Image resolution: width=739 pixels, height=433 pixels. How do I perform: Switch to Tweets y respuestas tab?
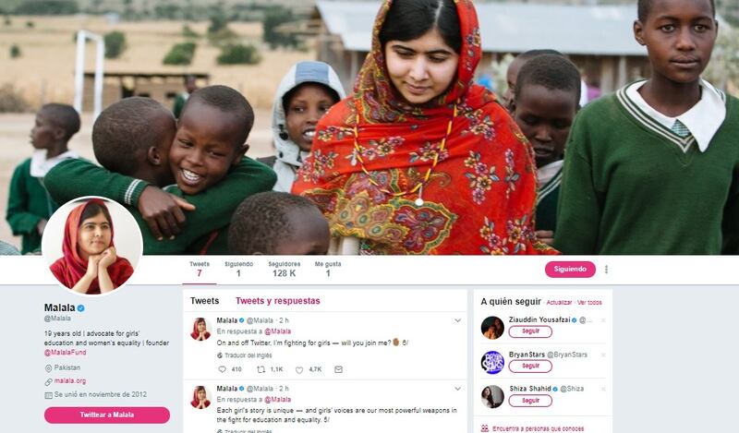coord(278,301)
